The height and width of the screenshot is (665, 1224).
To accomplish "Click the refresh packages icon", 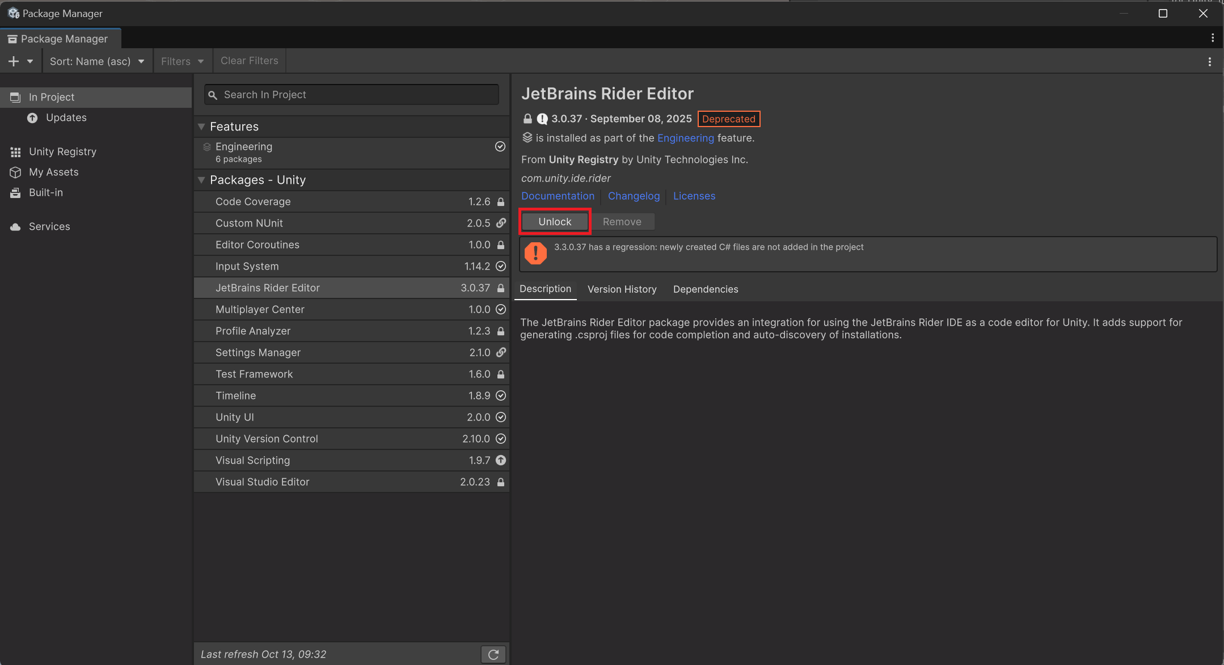I will coord(493,654).
